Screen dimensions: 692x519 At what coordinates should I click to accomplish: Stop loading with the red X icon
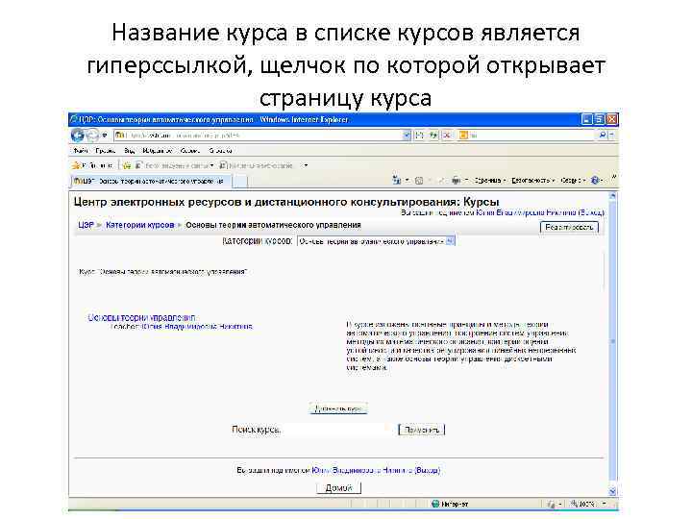[448, 136]
